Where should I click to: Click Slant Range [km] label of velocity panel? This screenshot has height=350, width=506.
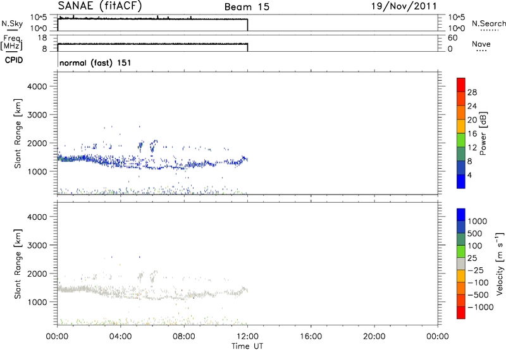click(x=18, y=264)
